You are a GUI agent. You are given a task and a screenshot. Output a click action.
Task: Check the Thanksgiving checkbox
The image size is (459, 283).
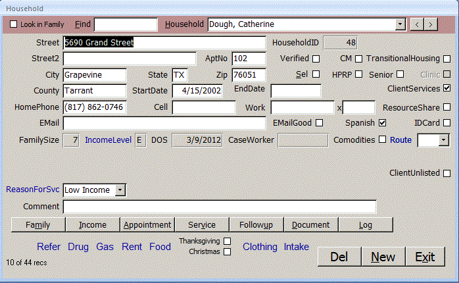pos(228,242)
